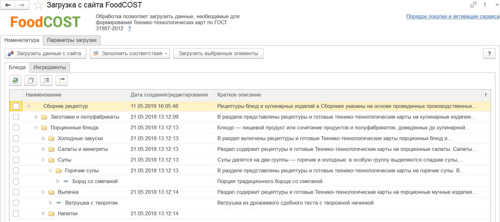Switch to the Параметры загрузки tab
The width and height of the screenshot is (500, 222).
[72, 40]
